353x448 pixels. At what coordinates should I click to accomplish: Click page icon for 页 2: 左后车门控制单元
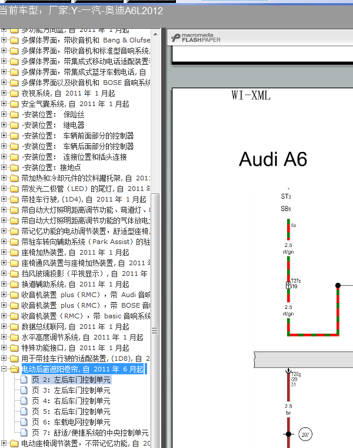point(24,380)
